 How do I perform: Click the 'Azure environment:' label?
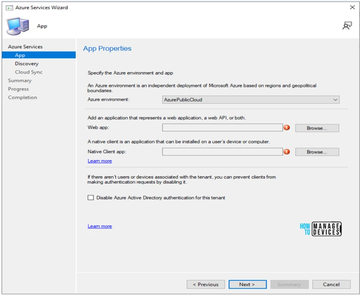[x=108, y=99]
